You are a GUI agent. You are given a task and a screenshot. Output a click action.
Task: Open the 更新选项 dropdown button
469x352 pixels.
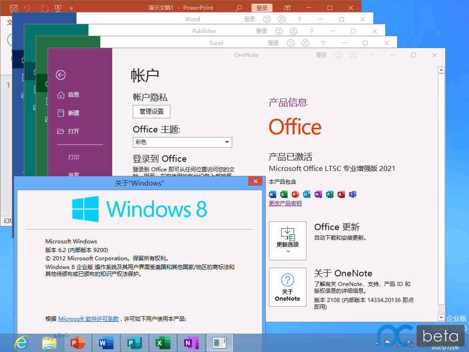click(288, 241)
